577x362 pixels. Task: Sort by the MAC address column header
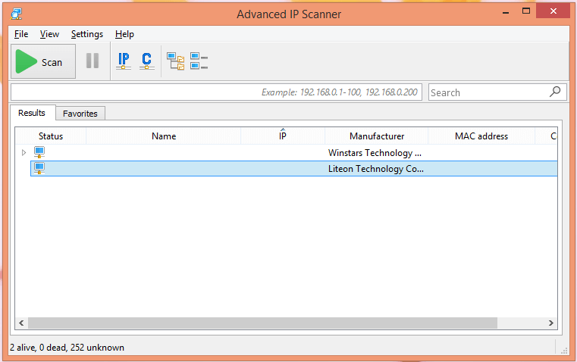(x=481, y=136)
